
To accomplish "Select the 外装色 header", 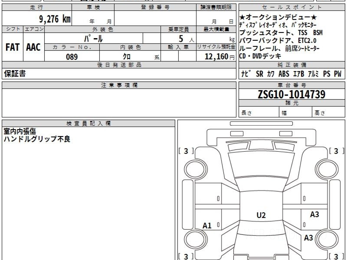I will [102, 29].
